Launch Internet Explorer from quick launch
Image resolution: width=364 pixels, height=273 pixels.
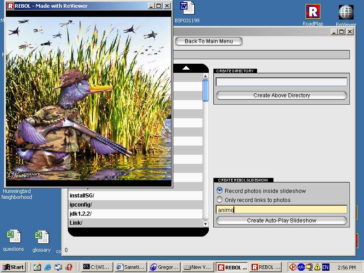click(48, 267)
